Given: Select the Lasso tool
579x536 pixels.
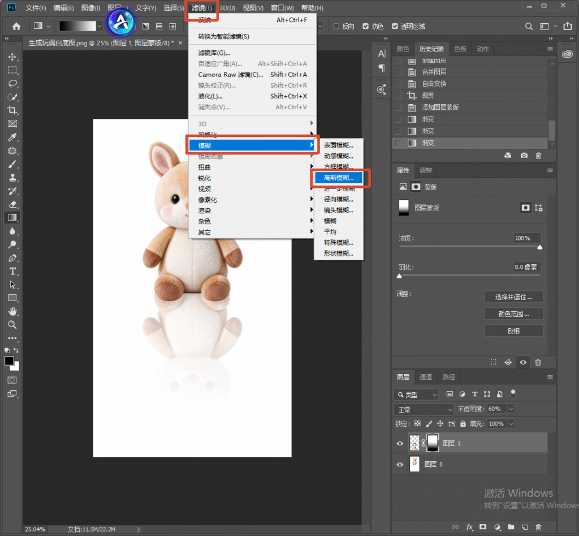Looking at the screenshot, I should [12, 84].
